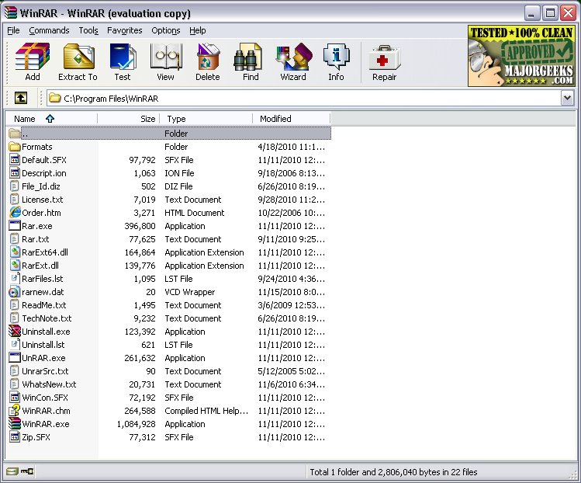
Task: Click the Add archive toolbar icon
Action: (x=32, y=61)
